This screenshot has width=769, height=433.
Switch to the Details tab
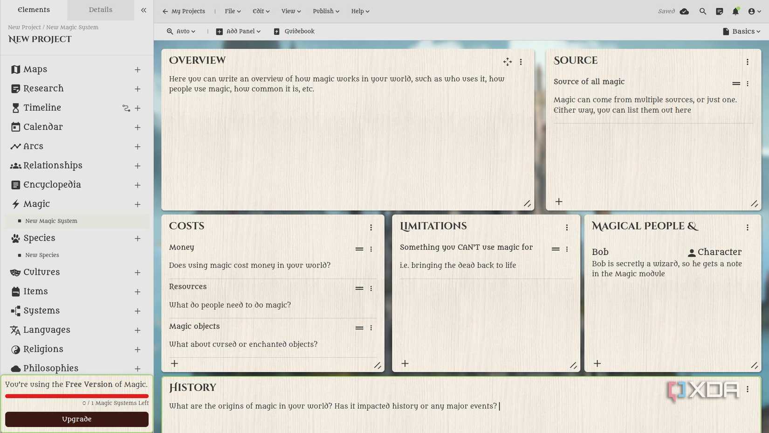(x=101, y=10)
